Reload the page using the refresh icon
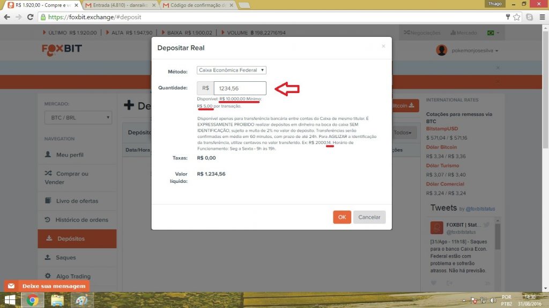The image size is (549, 308). (29, 17)
